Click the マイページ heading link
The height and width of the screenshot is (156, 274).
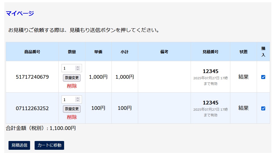tap(20, 13)
